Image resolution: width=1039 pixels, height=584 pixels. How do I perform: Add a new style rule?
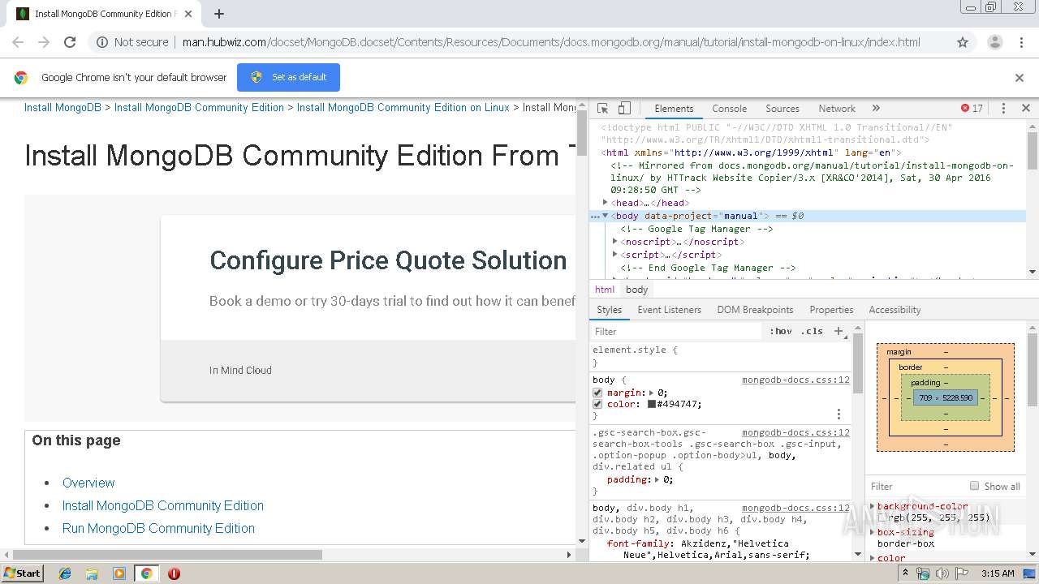coord(839,331)
